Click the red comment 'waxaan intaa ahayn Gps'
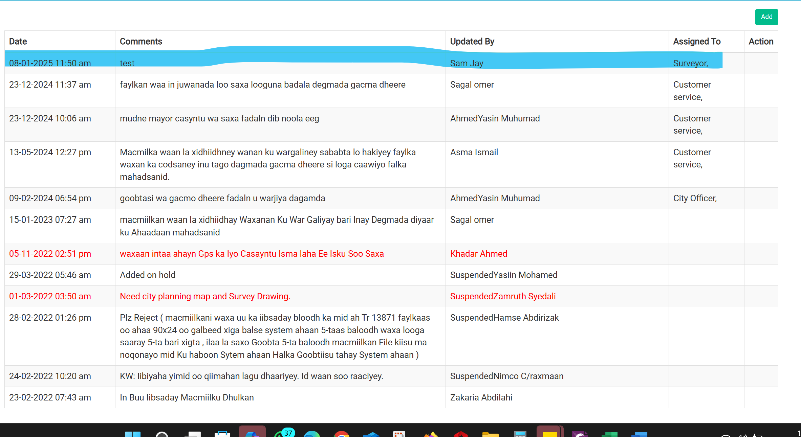The height and width of the screenshot is (437, 801). (x=252, y=254)
